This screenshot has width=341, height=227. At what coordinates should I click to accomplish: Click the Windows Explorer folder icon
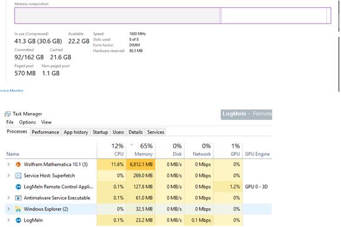(18, 209)
